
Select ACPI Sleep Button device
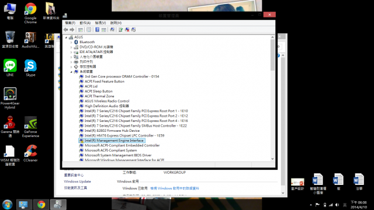99,91
